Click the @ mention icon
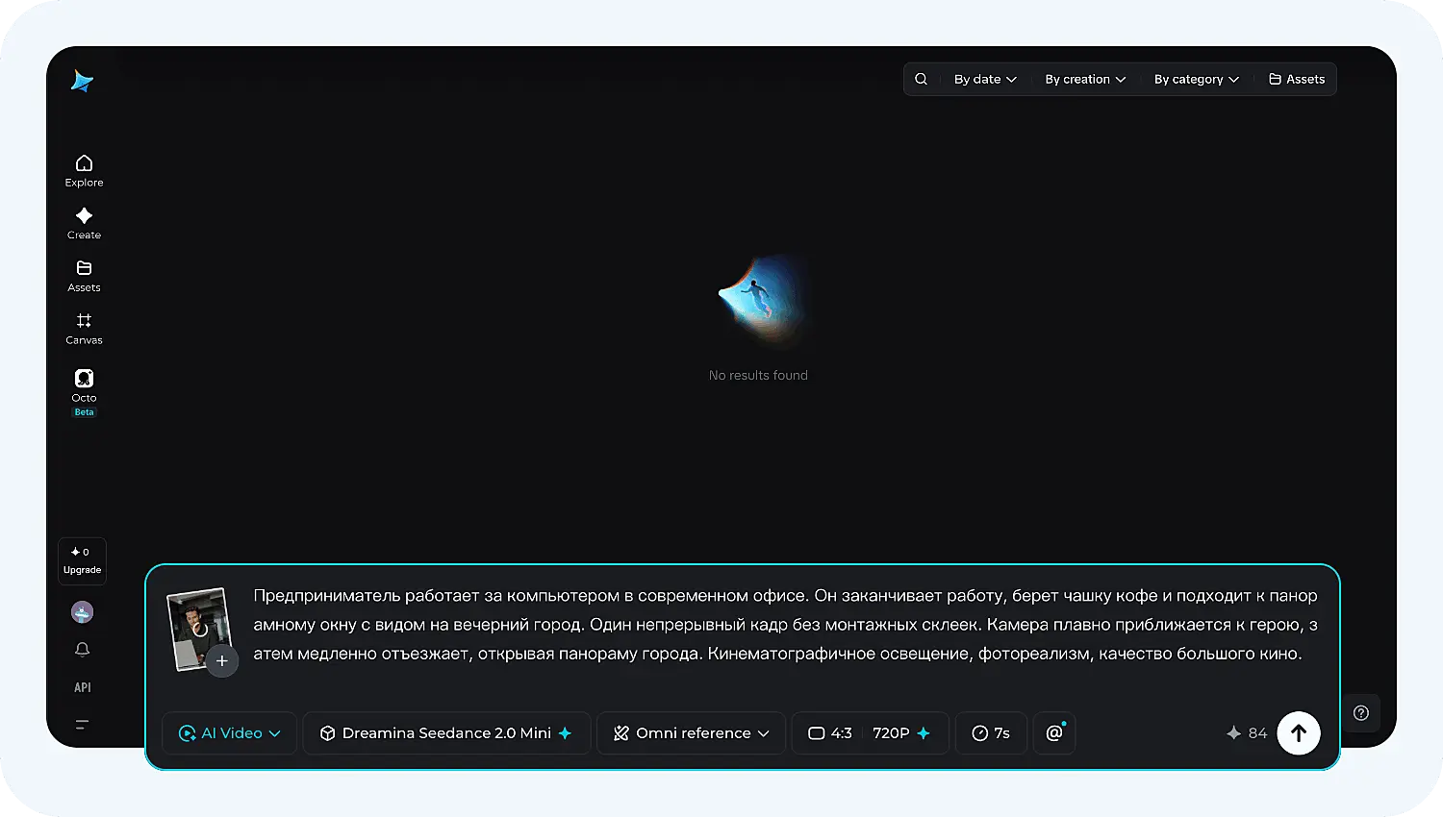The image size is (1443, 817). 1054,732
